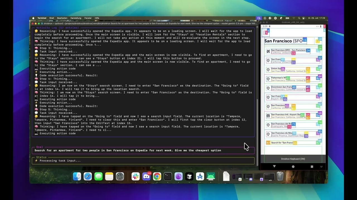Screen dimensions: 357x200
Task: Select San Francisco Intl. Airport suggestion
Action: click(293, 116)
